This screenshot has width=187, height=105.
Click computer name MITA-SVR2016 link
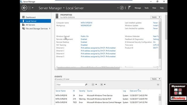pyautogui.click(x=86, y=23)
